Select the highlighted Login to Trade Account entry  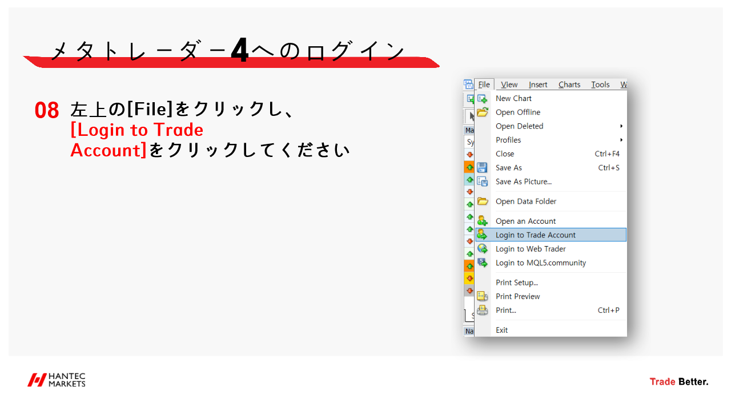pyautogui.click(x=536, y=235)
